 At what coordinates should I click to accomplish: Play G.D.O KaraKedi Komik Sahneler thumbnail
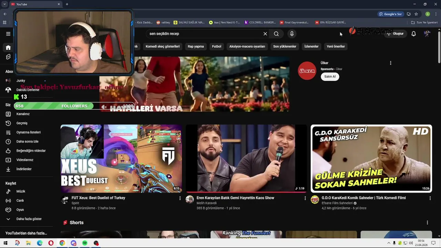point(371,158)
